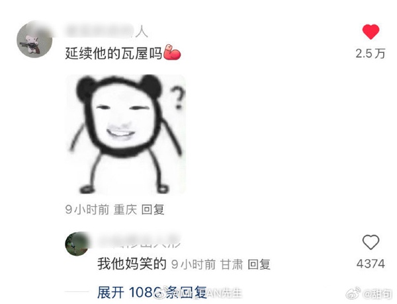The width and height of the screenshot is (397, 304).
Task: Click the 甘肃 location label
Action: [x=232, y=264]
